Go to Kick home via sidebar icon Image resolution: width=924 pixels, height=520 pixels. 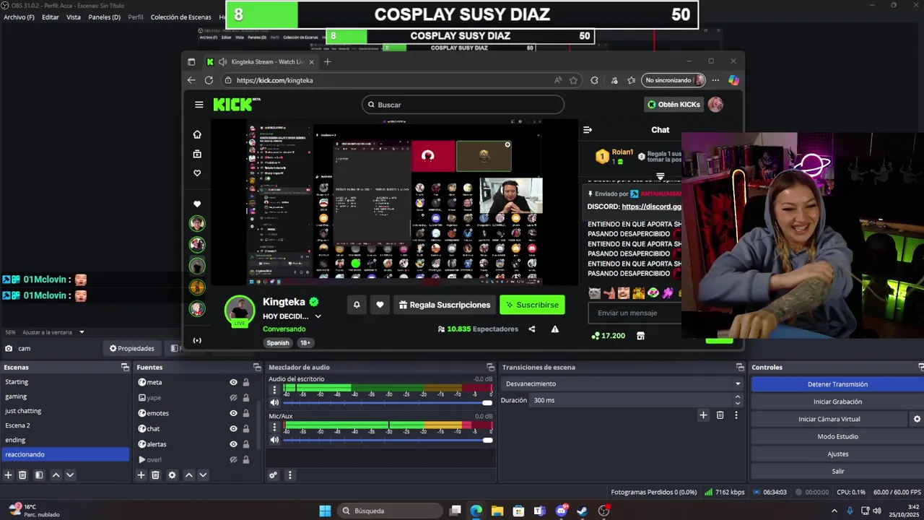[x=197, y=134]
